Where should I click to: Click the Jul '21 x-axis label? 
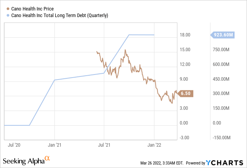tap(104, 145)
